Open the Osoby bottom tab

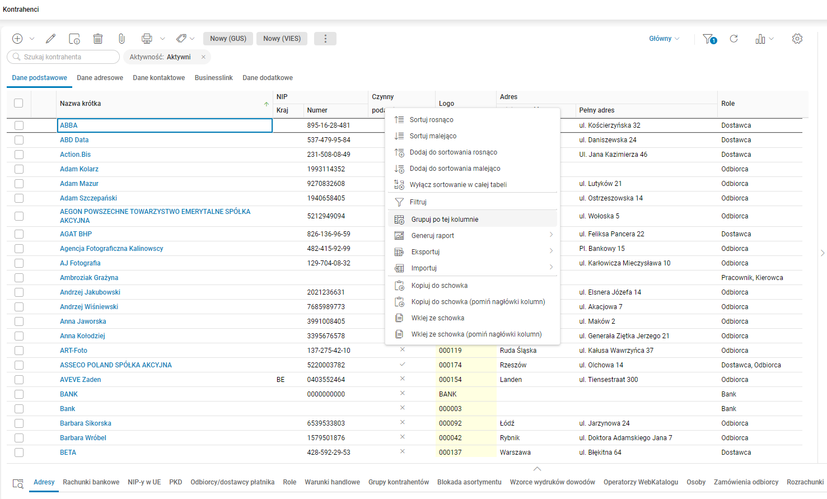(x=696, y=482)
